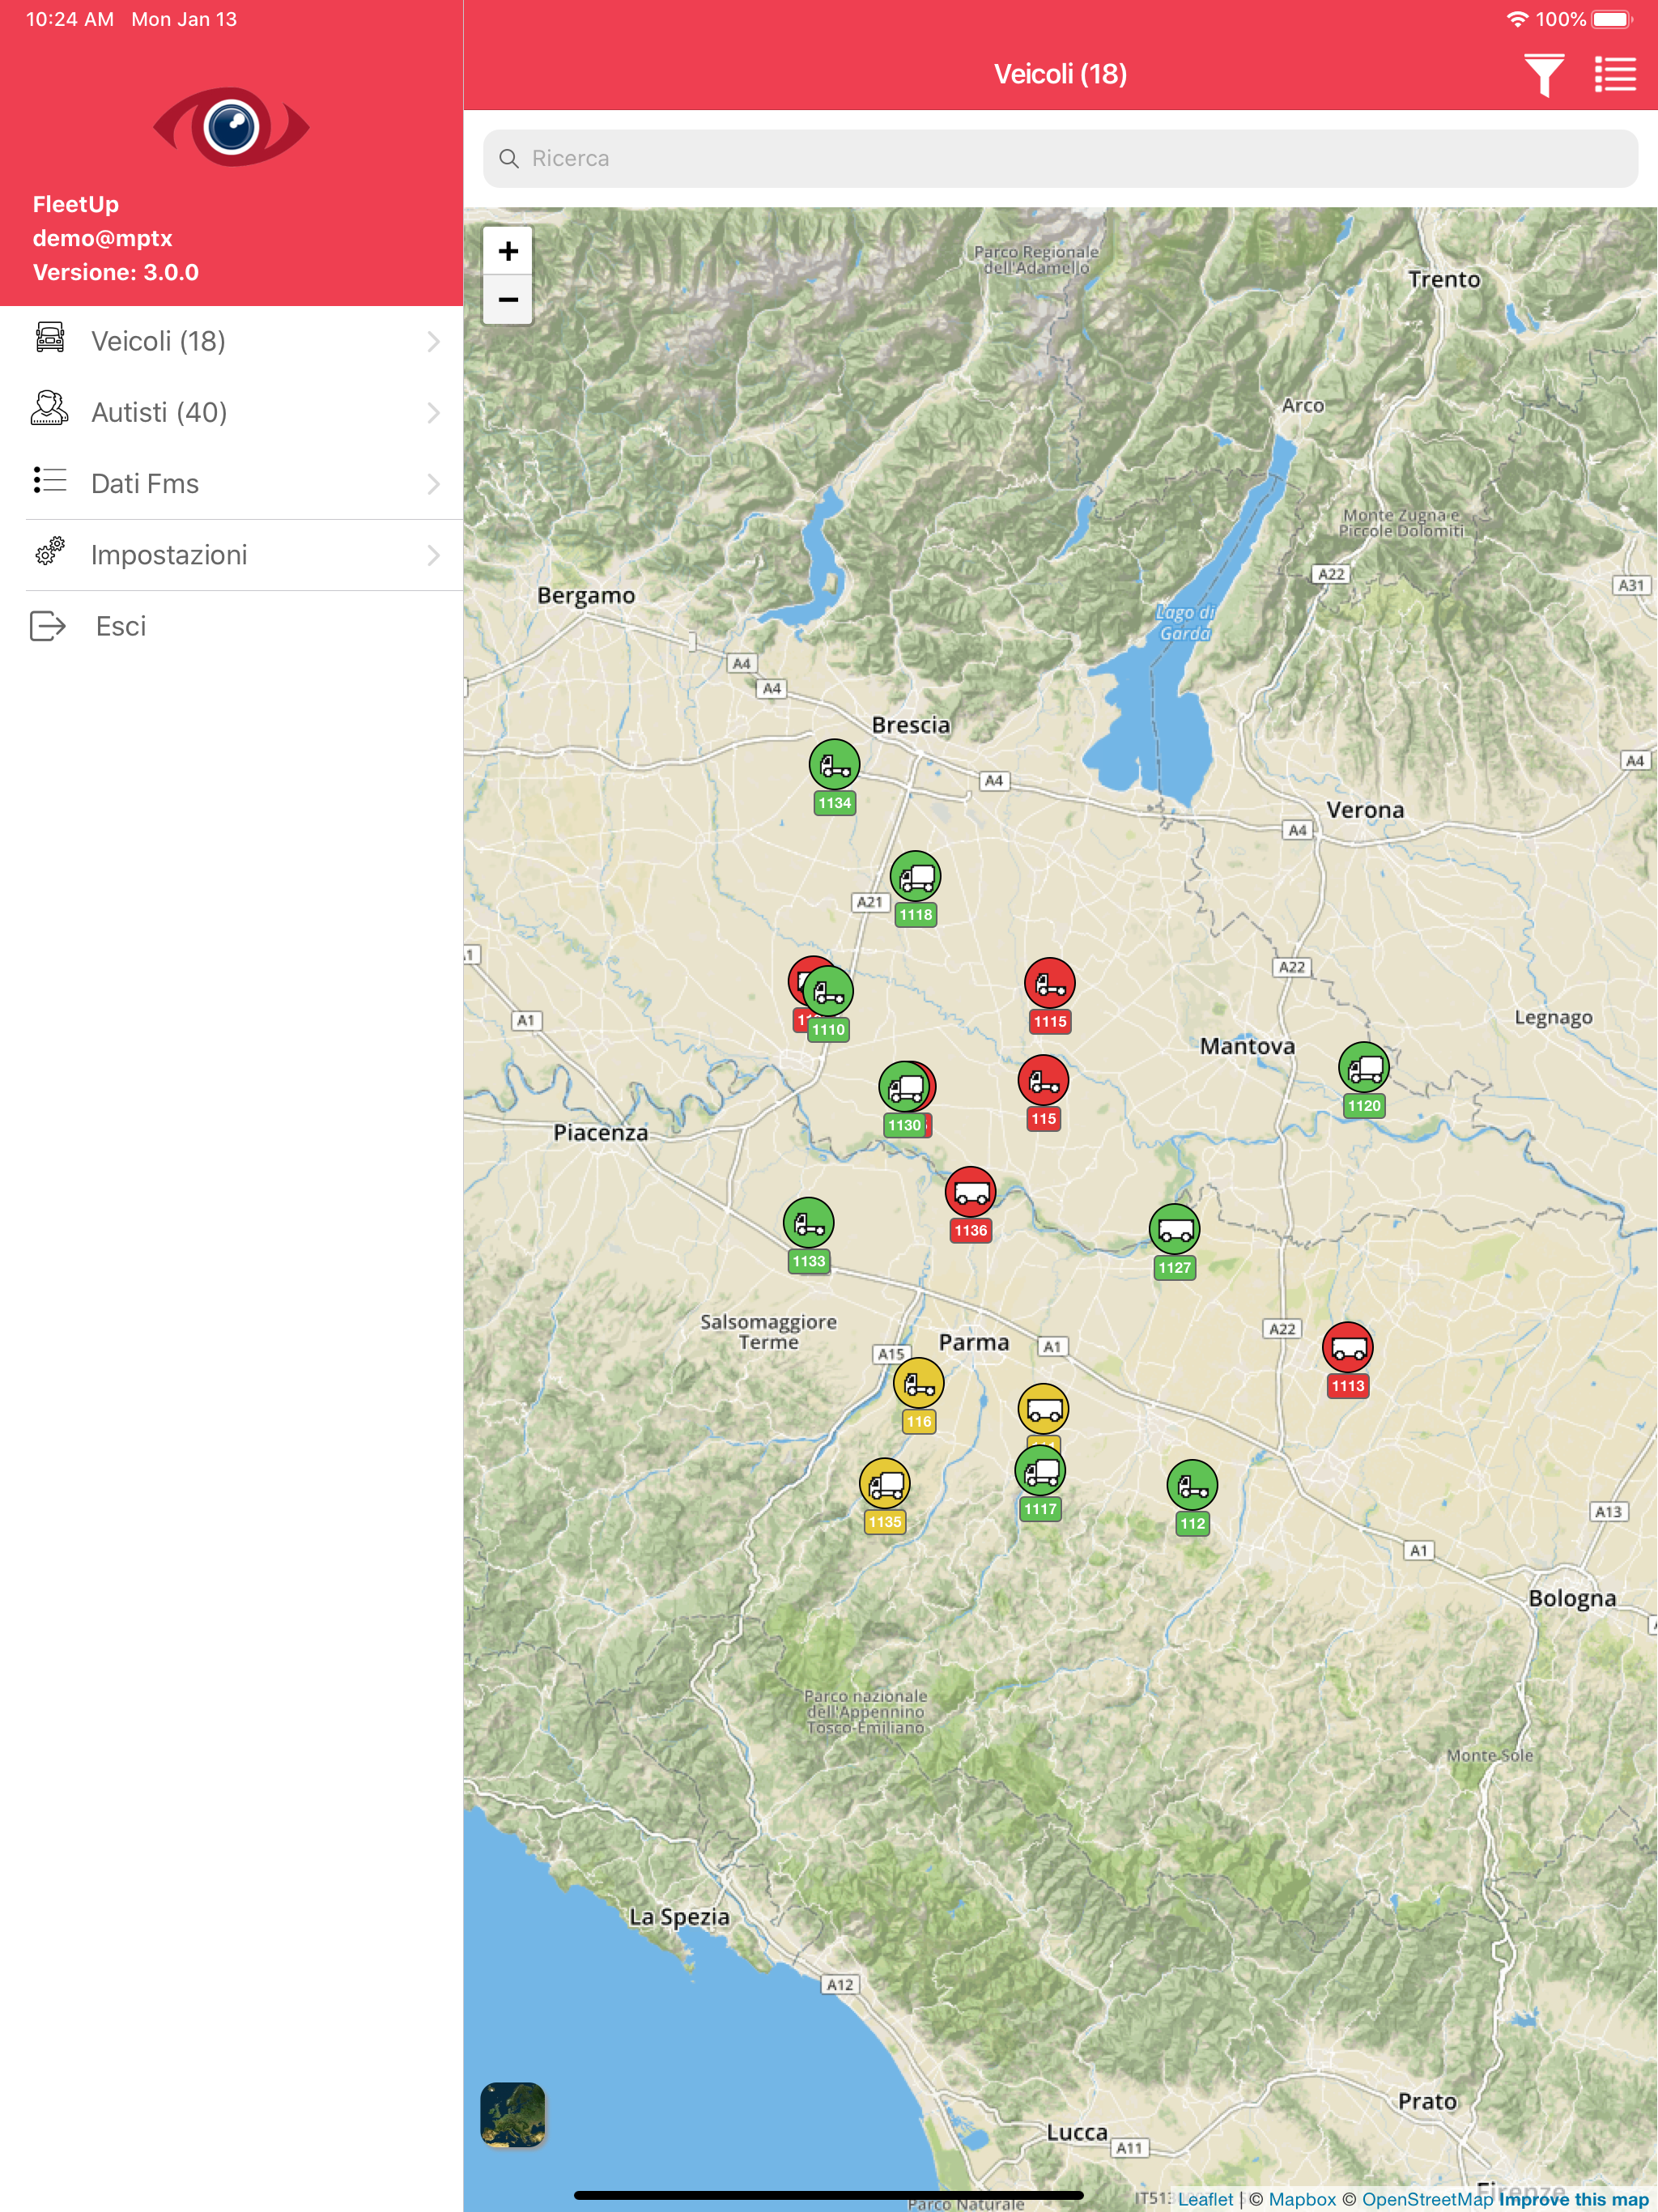Select green vehicle marker 1118
The width and height of the screenshot is (1658, 2212).
[x=915, y=878]
